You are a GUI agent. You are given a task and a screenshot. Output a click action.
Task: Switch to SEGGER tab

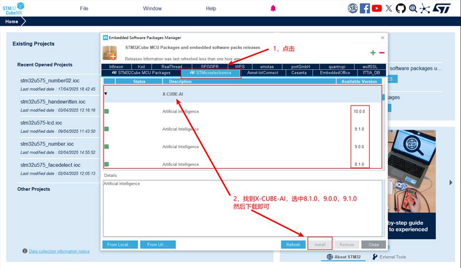[x=210, y=67]
